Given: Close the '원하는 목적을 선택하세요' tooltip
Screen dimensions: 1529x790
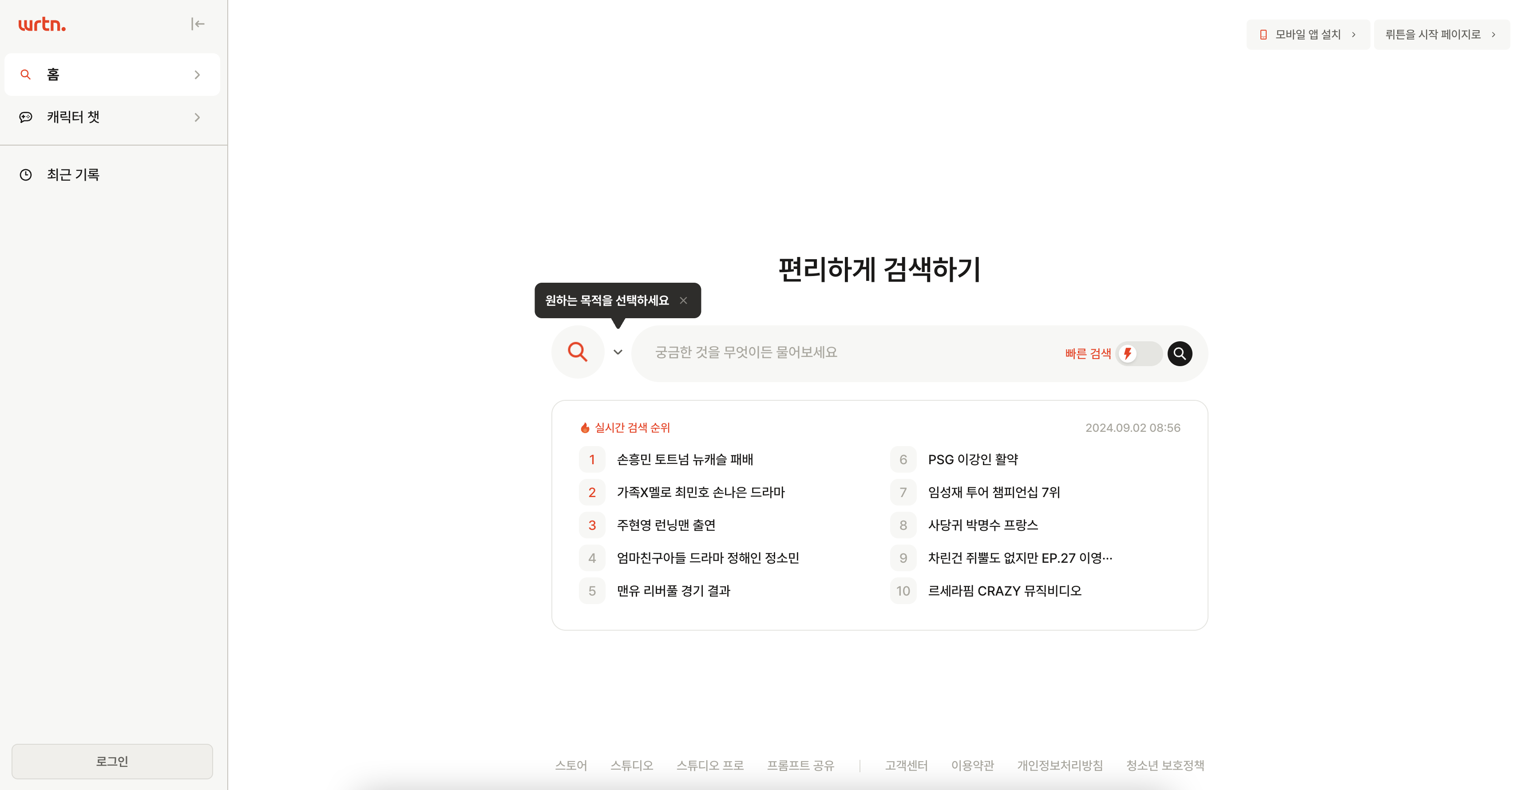Looking at the screenshot, I should tap(684, 301).
